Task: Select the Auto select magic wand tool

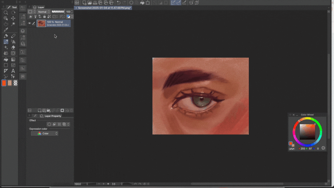Action: click(x=13, y=24)
